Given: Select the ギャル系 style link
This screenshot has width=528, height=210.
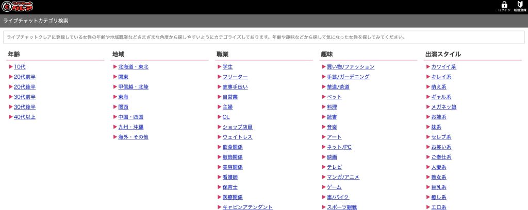Looking at the screenshot, I should pyautogui.click(x=441, y=97).
